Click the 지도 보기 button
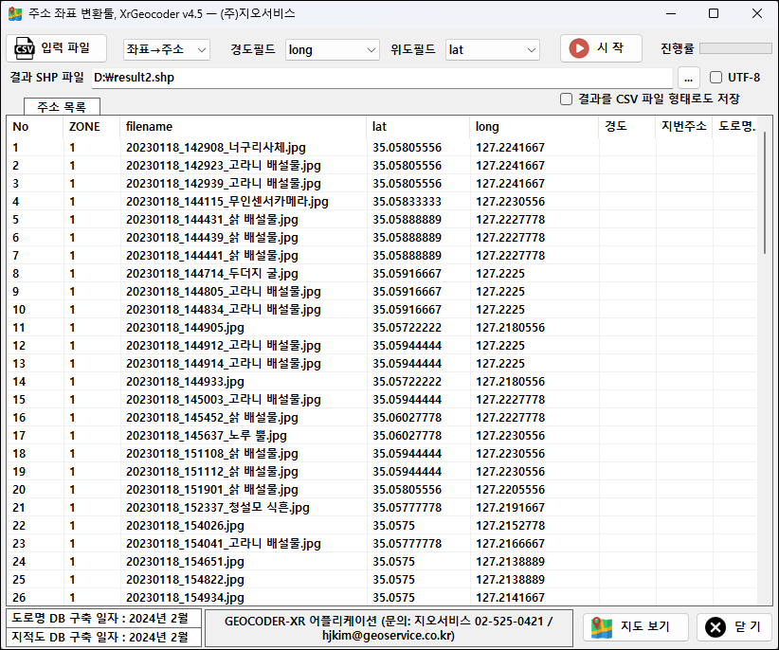This screenshot has height=650, width=779. [635, 627]
